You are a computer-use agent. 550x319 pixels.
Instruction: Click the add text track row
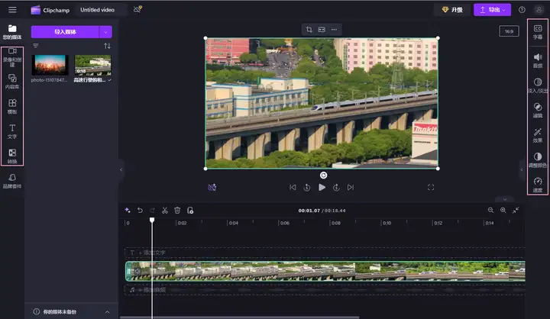325,253
